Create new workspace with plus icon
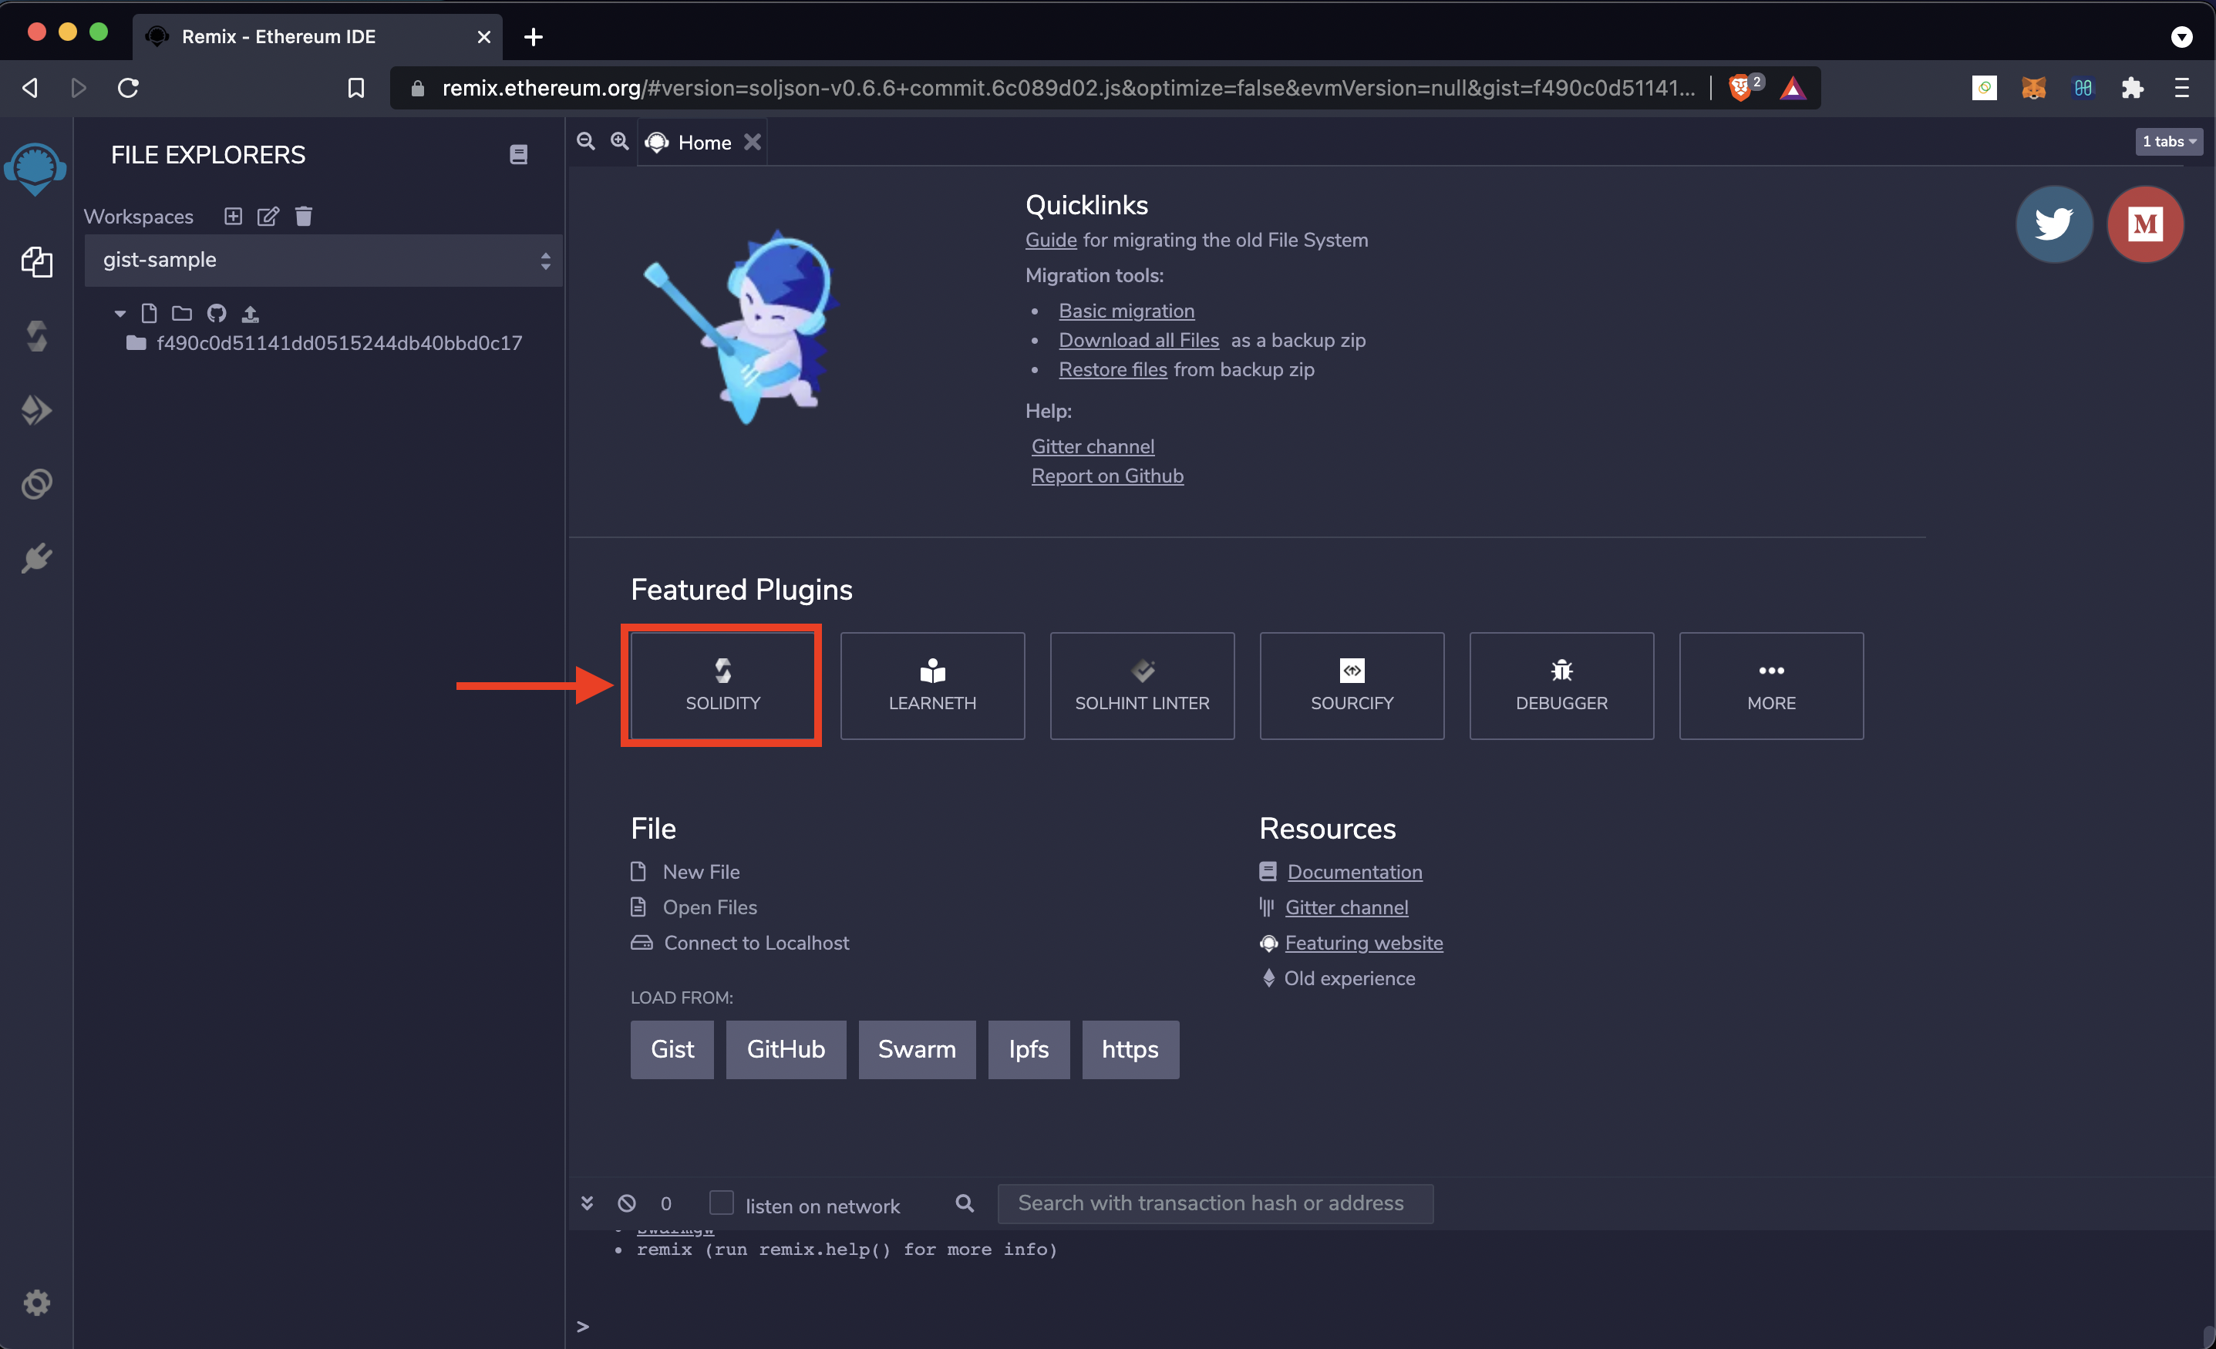 [x=233, y=216]
